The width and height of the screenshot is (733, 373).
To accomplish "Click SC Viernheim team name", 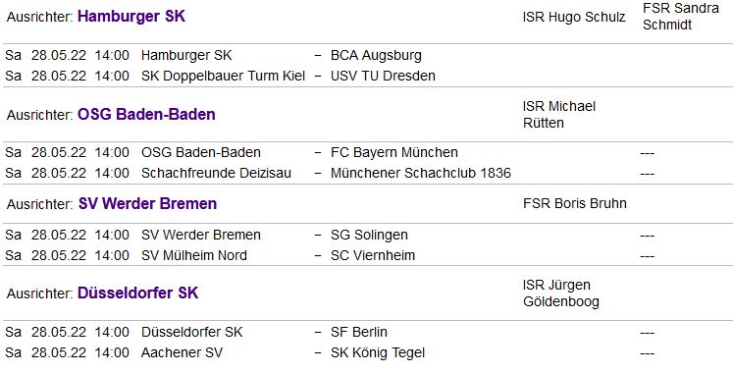I will tap(373, 255).
